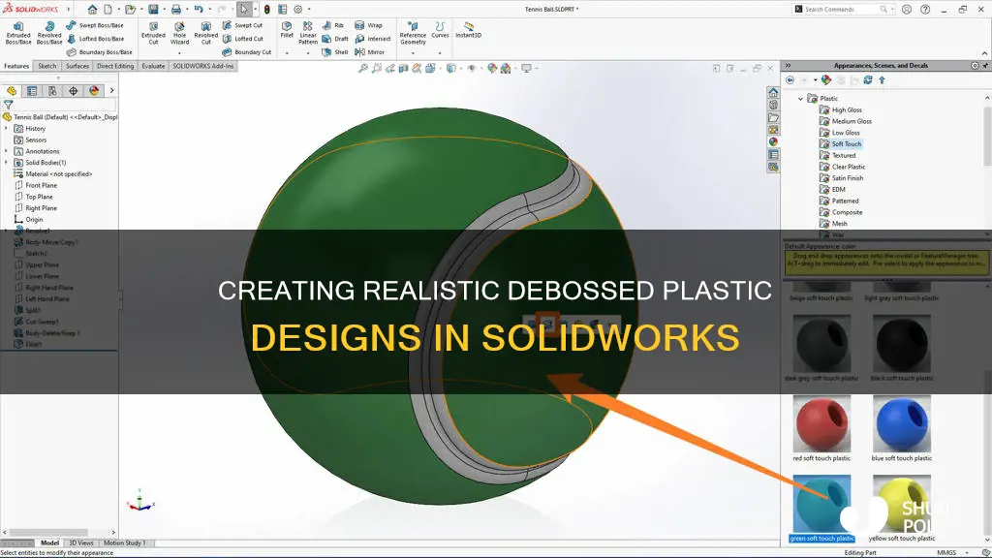Screen dimensions: 992x558
Task: Select the Revolved Cut tool
Action: click(205, 33)
